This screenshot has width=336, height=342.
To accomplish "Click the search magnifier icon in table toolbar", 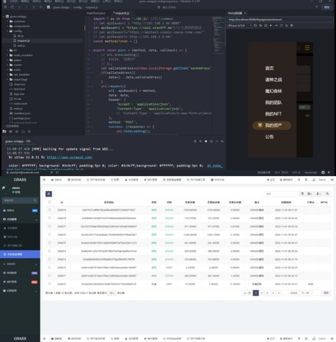I will pyautogui.click(x=328, y=194).
